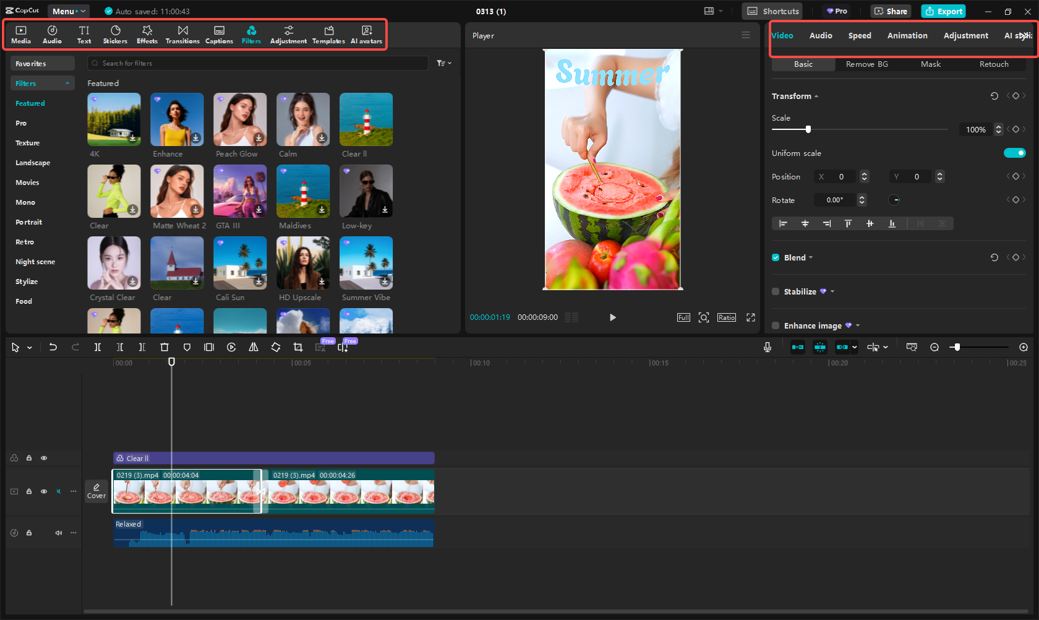
Task: Select the Mask tab
Action: coord(930,64)
